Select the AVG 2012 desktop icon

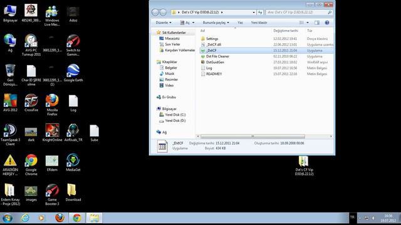pos(10,102)
